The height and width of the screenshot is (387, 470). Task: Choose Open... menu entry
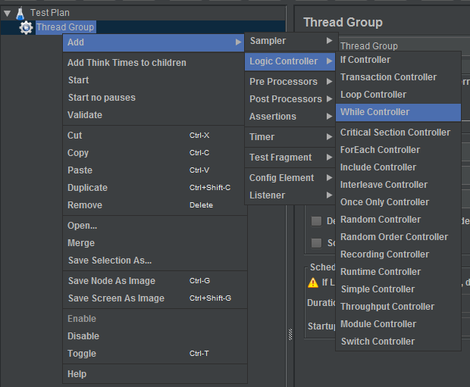pyautogui.click(x=155, y=226)
